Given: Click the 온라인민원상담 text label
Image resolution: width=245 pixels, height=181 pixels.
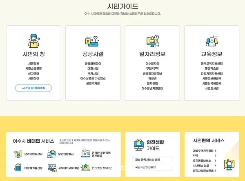Looking at the screenshot, I should click(x=33, y=154).
